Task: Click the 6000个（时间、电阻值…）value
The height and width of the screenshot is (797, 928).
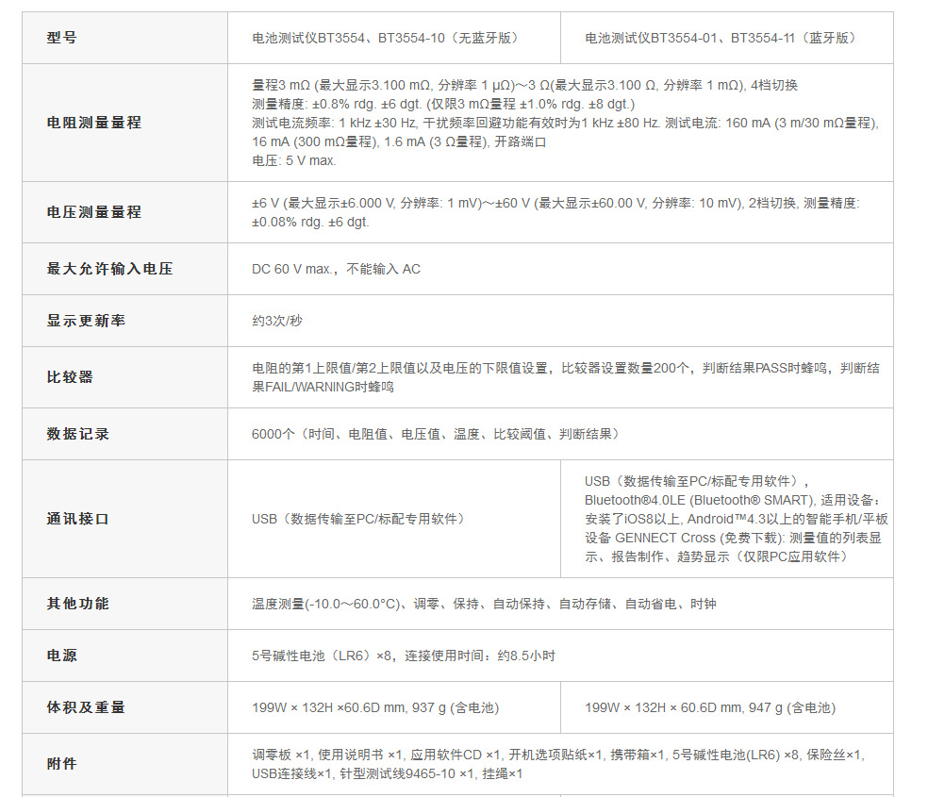Action: (x=438, y=434)
